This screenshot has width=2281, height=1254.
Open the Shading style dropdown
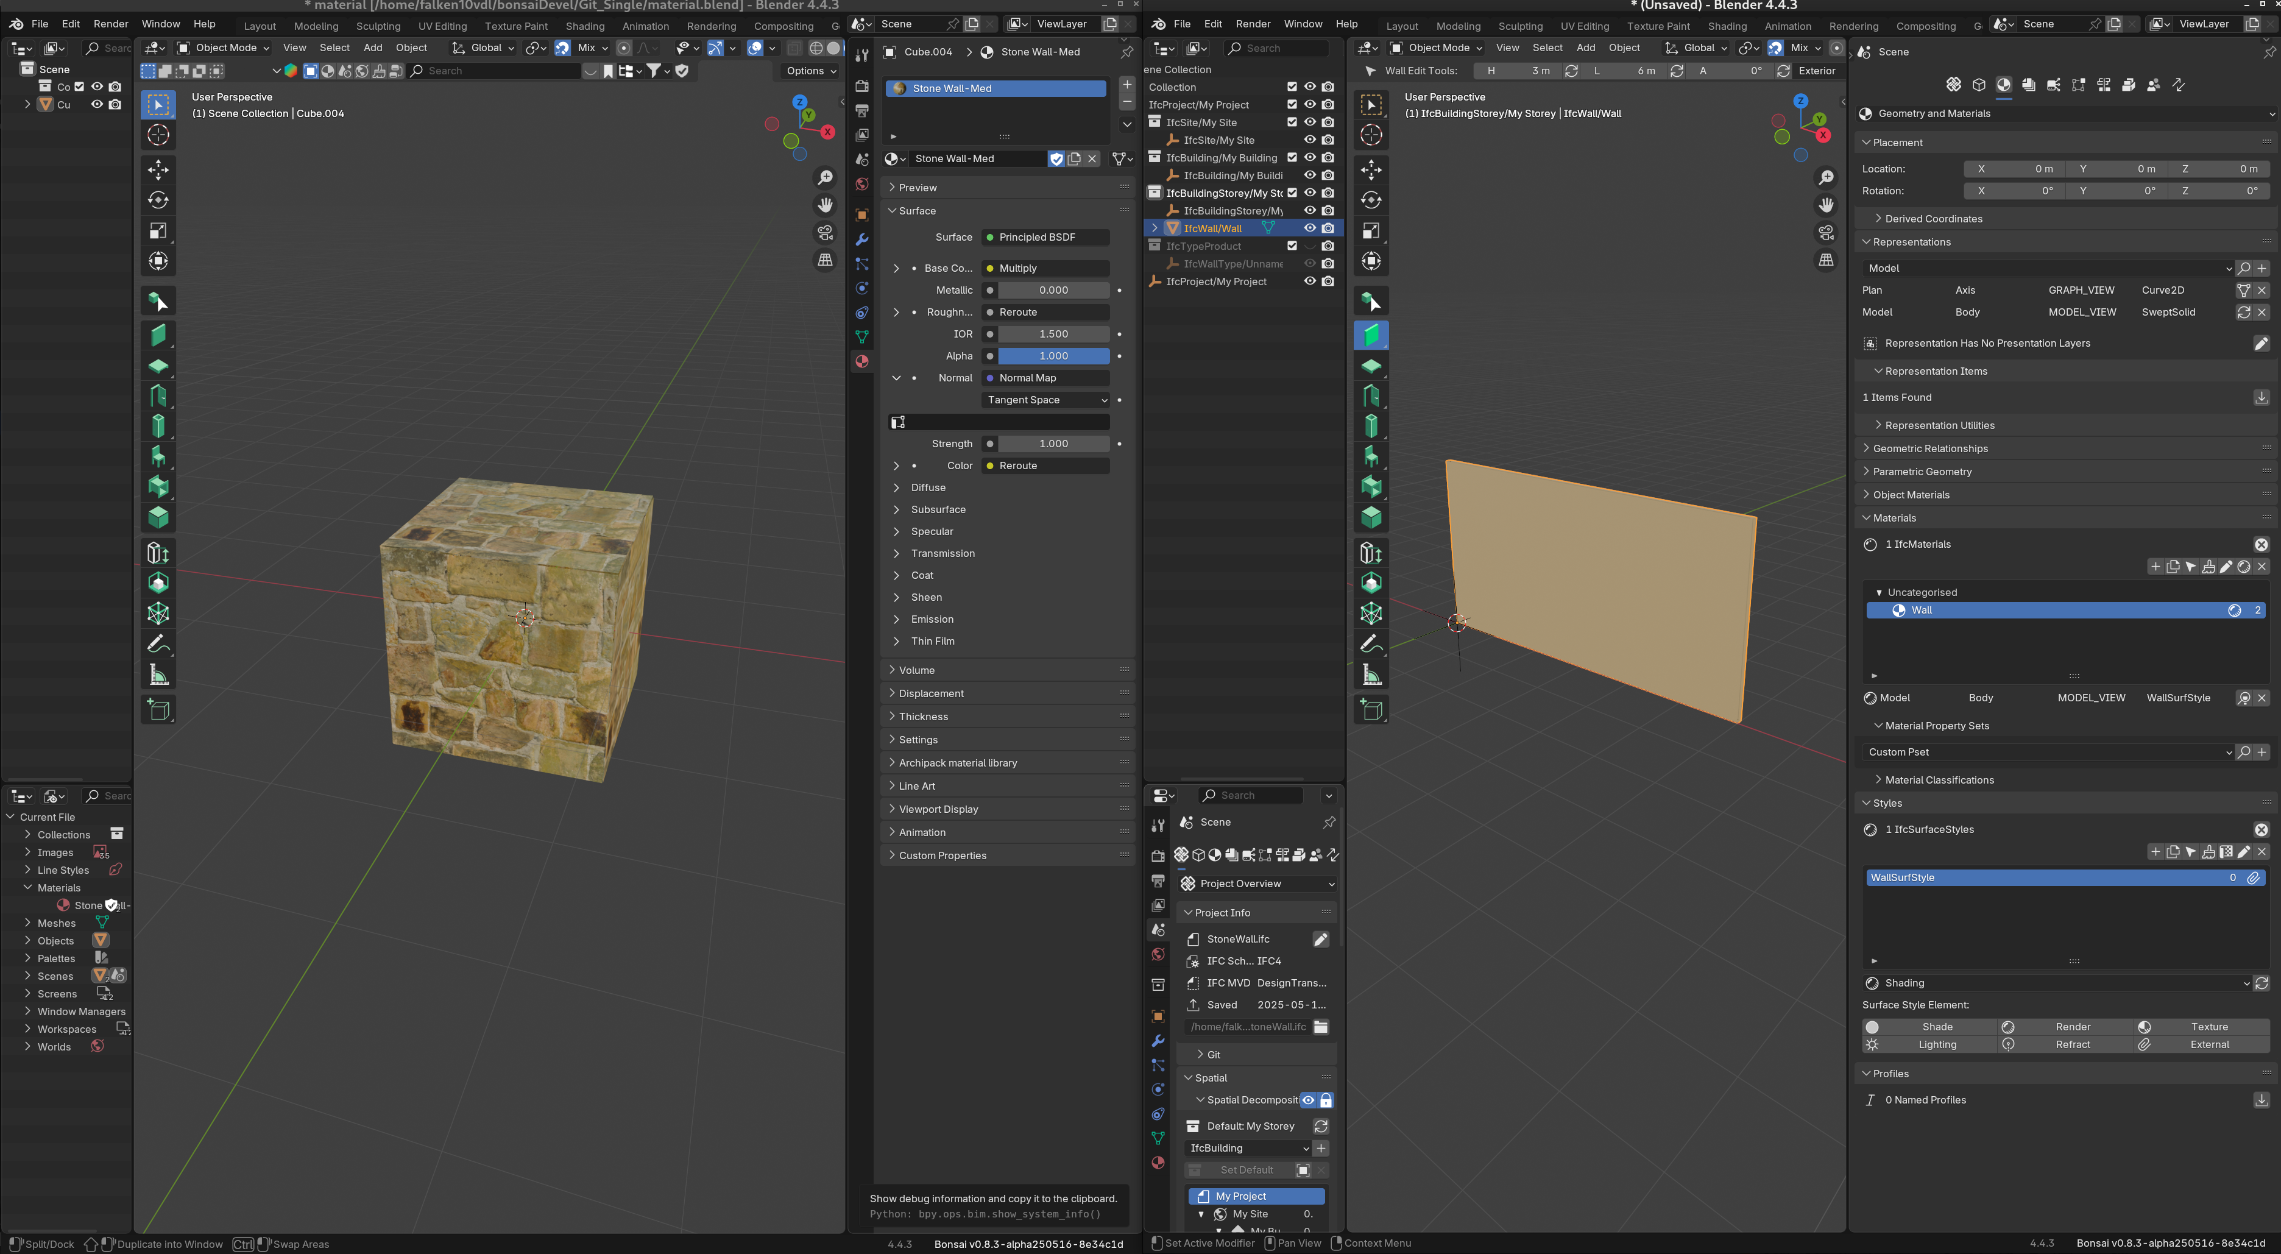point(2056,983)
